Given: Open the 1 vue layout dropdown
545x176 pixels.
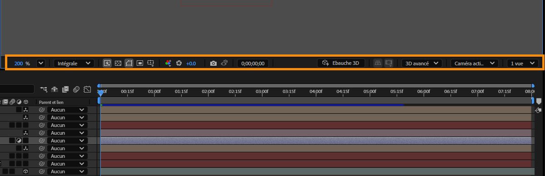Looking at the screenshot, I should point(522,64).
